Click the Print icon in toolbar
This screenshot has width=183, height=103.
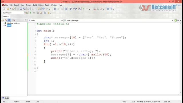pos(28,9)
